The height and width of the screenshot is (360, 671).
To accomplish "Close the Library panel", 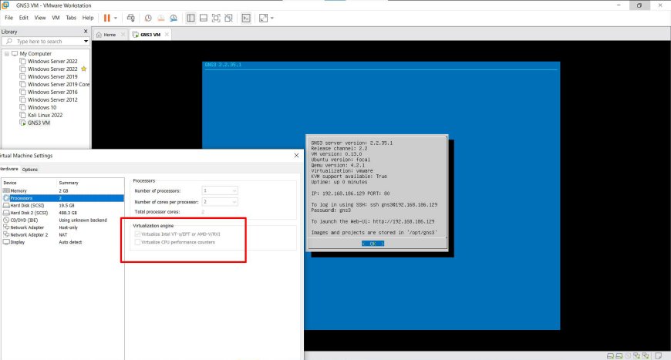I will (x=86, y=31).
